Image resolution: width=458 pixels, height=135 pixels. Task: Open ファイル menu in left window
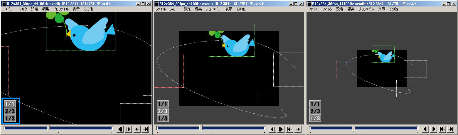click(x=8, y=9)
